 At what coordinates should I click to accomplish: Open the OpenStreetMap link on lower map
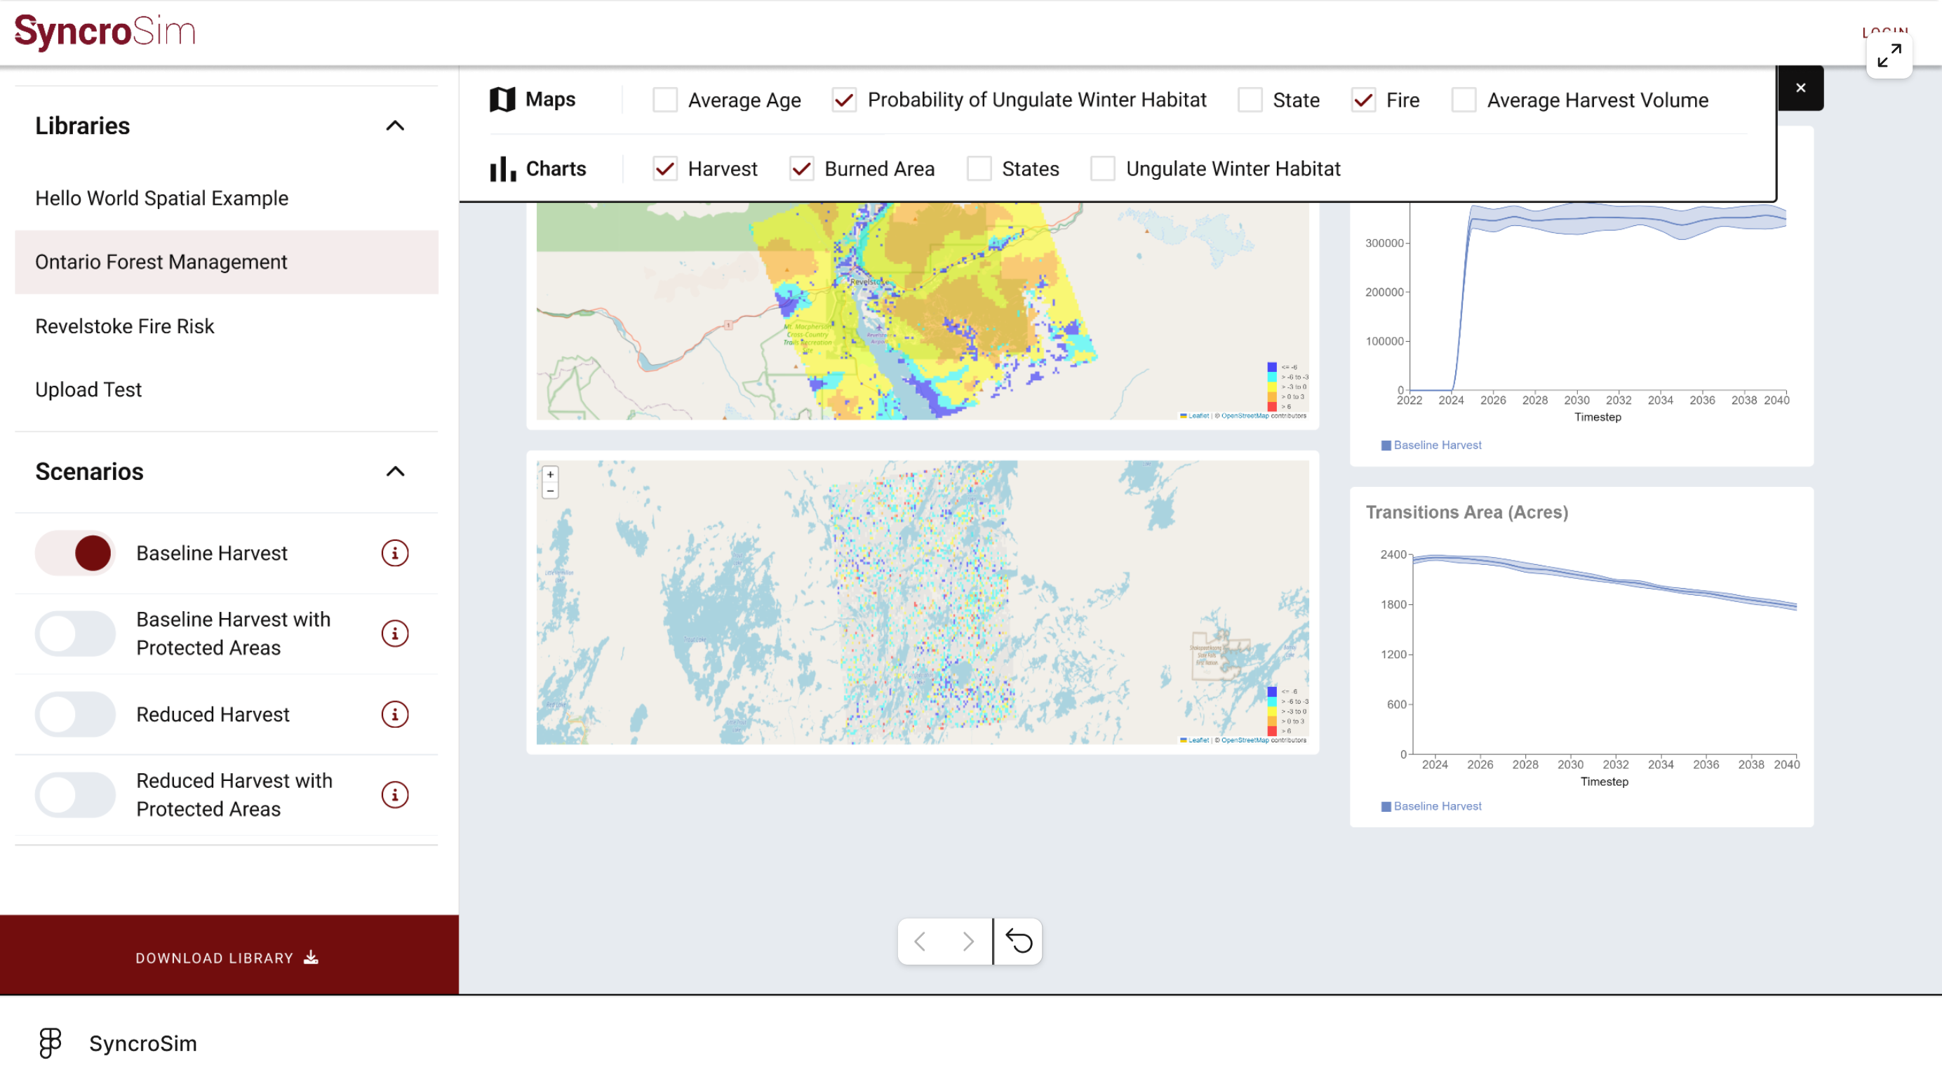tap(1244, 740)
